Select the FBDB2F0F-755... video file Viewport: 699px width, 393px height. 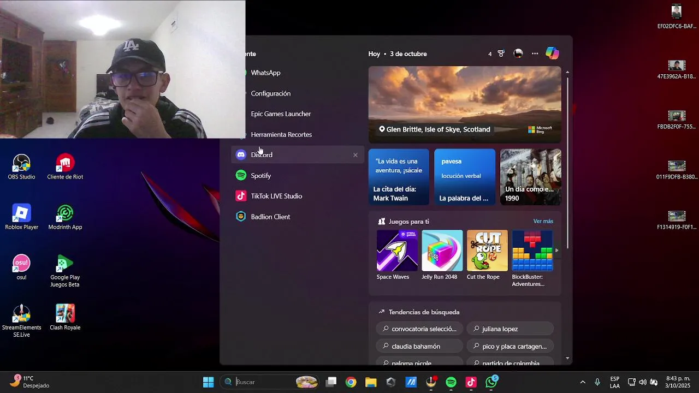click(x=677, y=120)
